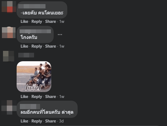This screenshot has width=167, height=126.
Task: Reply to the โกงครับ comment
Action: (37, 46)
